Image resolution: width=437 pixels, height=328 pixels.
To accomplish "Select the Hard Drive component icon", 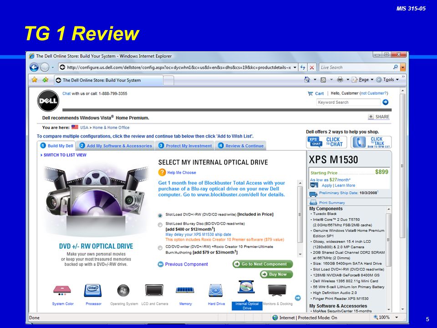I will (215, 290).
